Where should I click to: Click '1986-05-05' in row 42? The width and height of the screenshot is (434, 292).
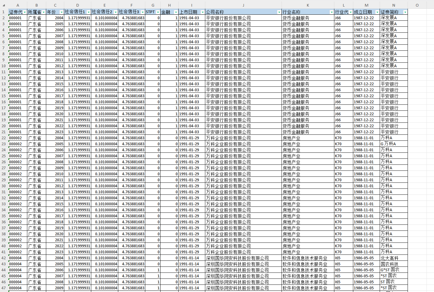366,258
